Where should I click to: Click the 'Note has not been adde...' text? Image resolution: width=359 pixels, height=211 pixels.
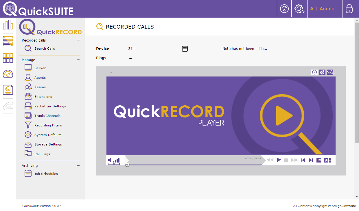245,49
